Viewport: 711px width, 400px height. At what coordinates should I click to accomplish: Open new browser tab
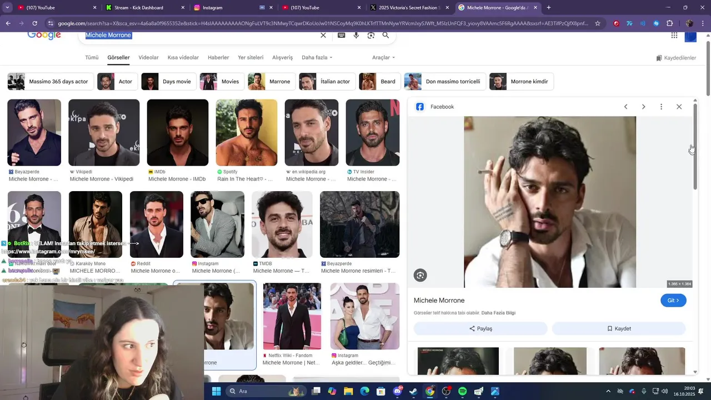coord(549,8)
